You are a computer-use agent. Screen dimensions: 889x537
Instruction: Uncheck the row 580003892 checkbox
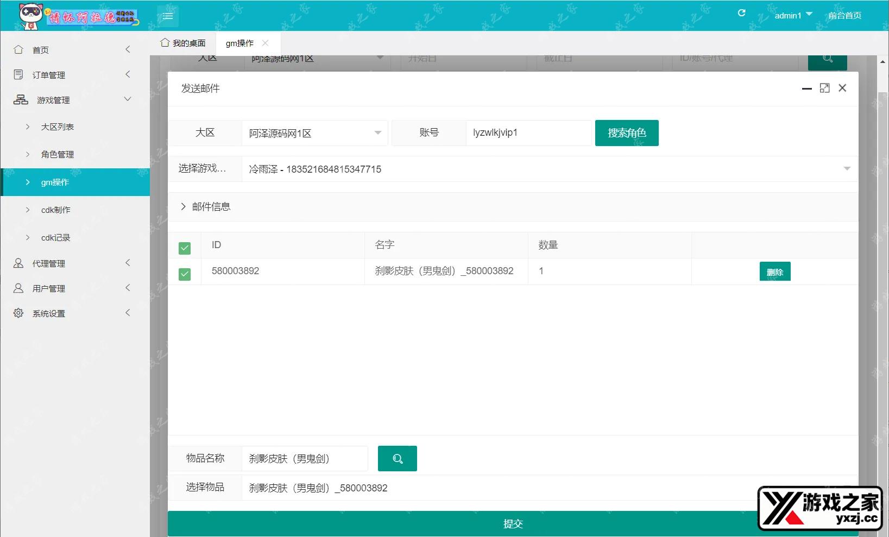click(x=185, y=274)
